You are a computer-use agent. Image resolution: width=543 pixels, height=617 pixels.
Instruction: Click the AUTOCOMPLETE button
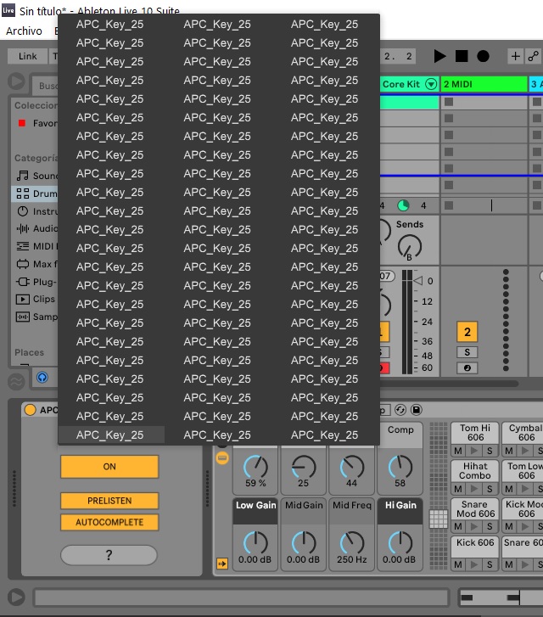(109, 522)
